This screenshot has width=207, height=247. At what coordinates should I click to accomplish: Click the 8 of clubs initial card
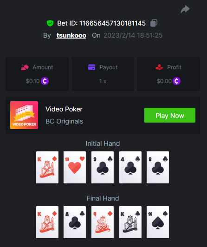tap(158, 167)
